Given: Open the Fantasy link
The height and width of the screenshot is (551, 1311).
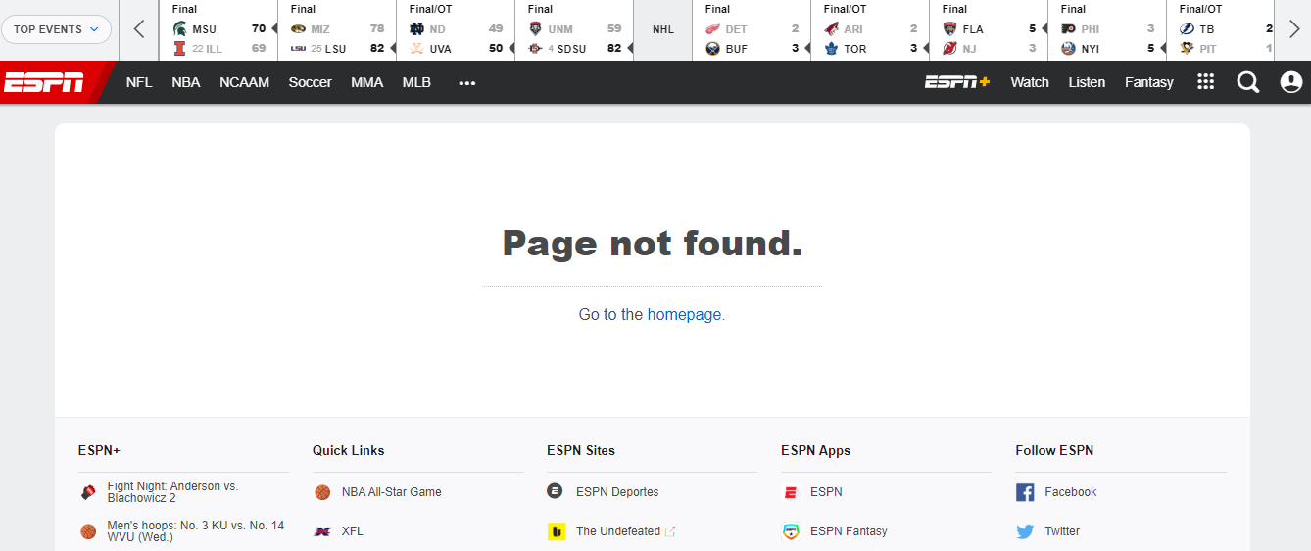Looking at the screenshot, I should pos(1149,82).
